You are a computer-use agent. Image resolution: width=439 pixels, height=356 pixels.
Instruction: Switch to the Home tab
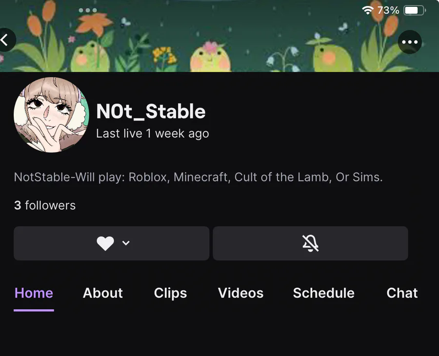34,293
